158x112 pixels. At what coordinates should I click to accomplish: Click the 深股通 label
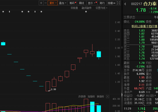pos(74,8)
